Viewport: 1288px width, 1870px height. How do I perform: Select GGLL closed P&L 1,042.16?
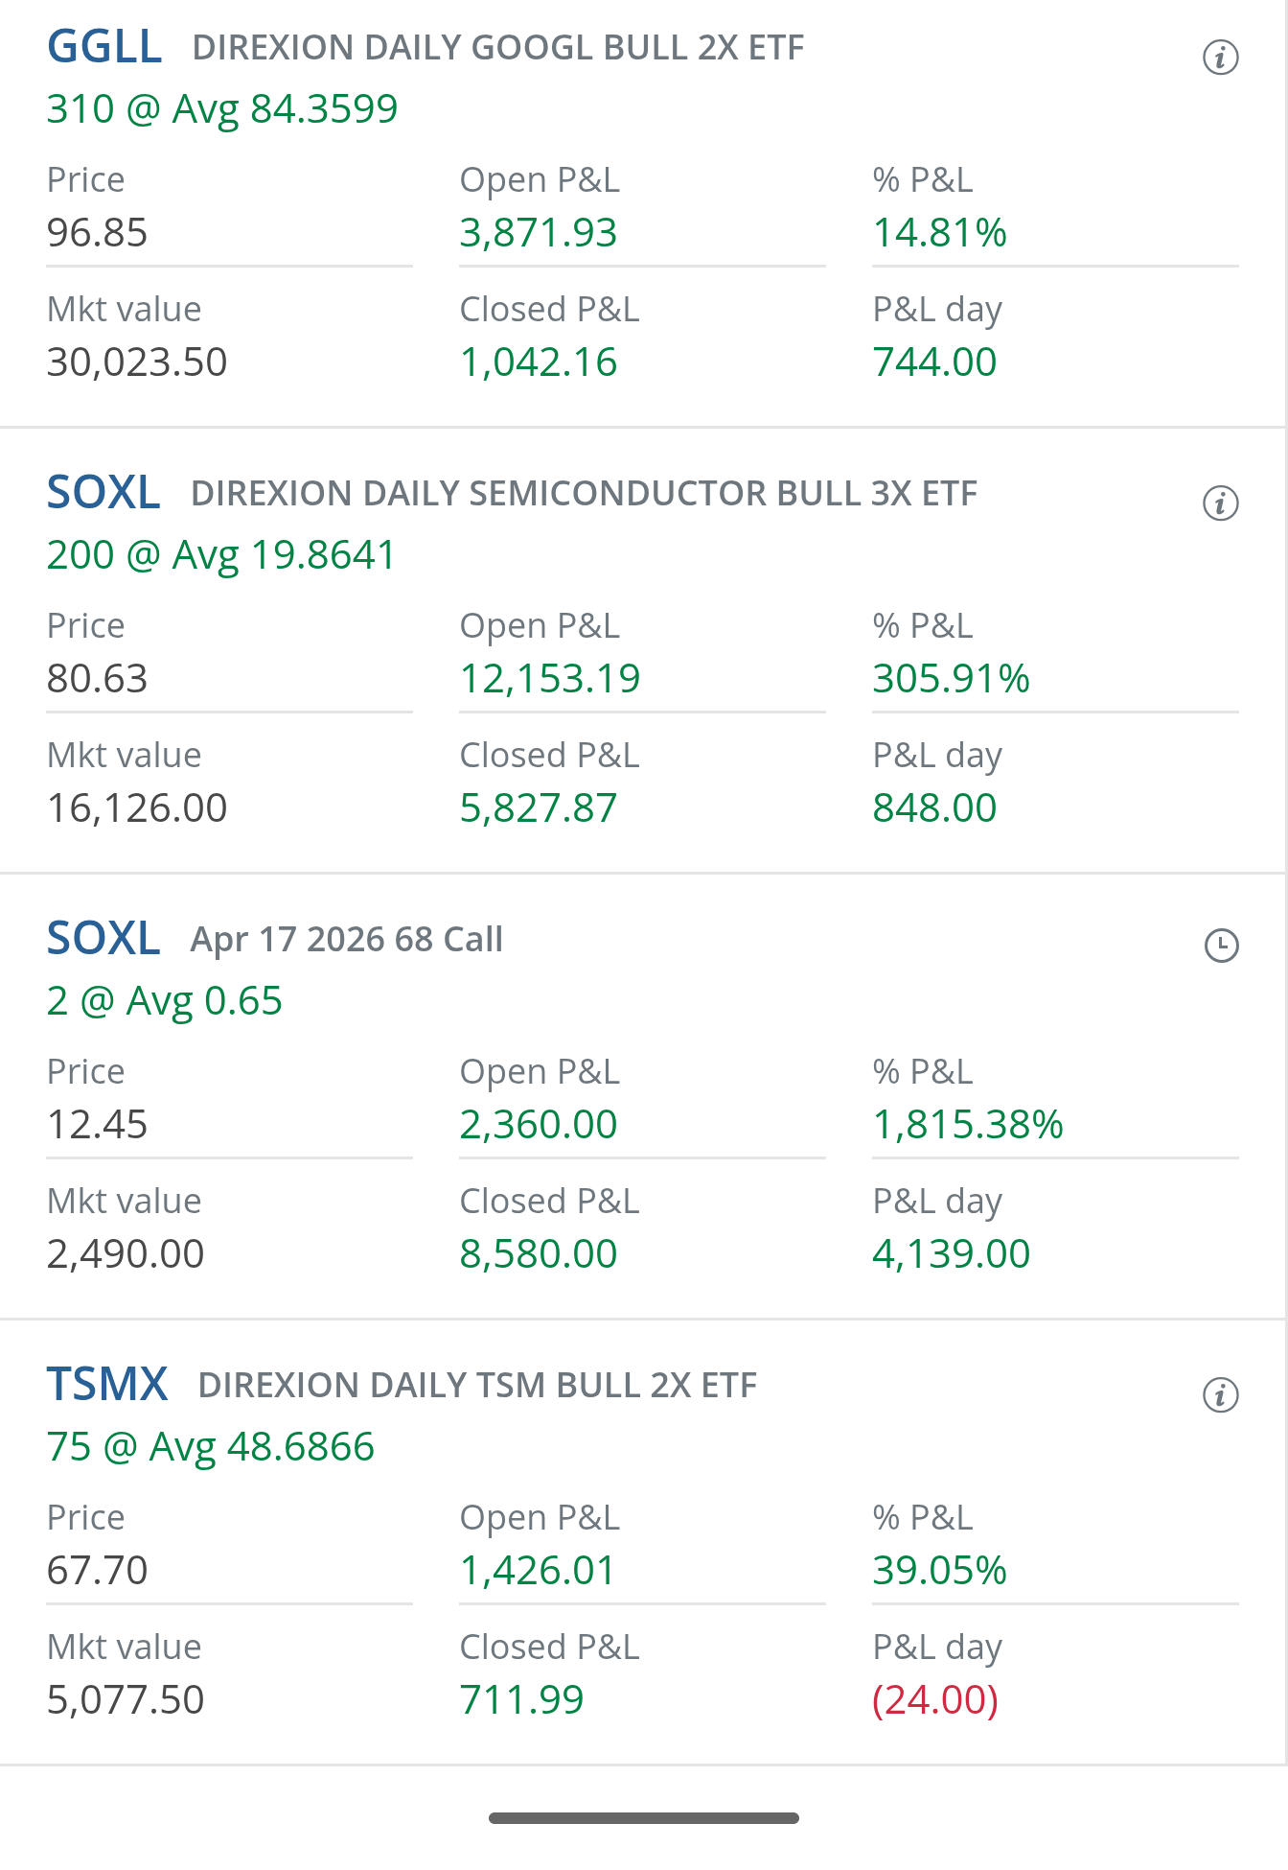click(539, 362)
